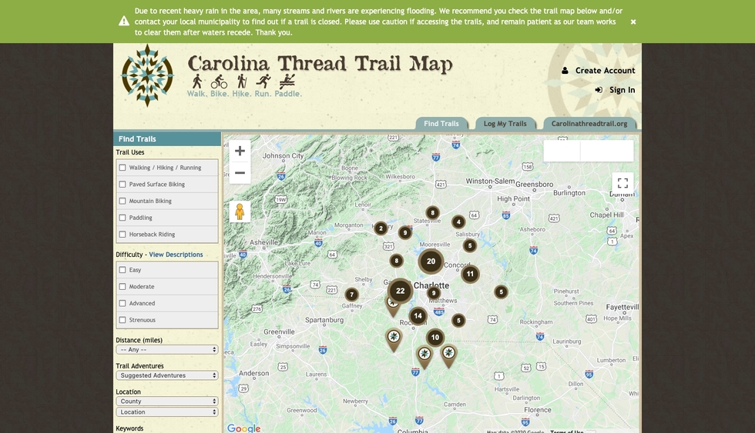
Task: Open the cluster marker labeled 22
Action: click(x=400, y=291)
